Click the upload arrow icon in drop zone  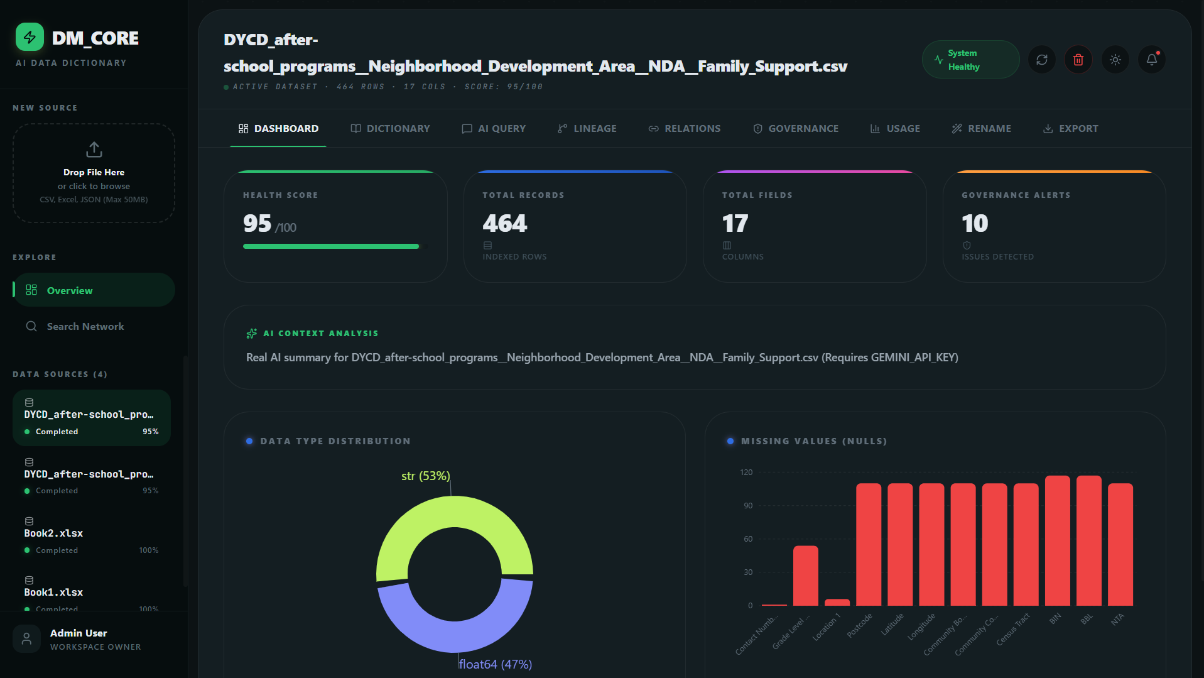point(94,150)
